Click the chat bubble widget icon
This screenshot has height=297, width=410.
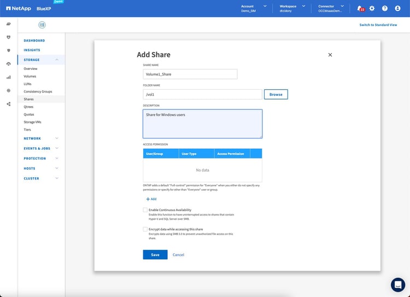click(397, 284)
